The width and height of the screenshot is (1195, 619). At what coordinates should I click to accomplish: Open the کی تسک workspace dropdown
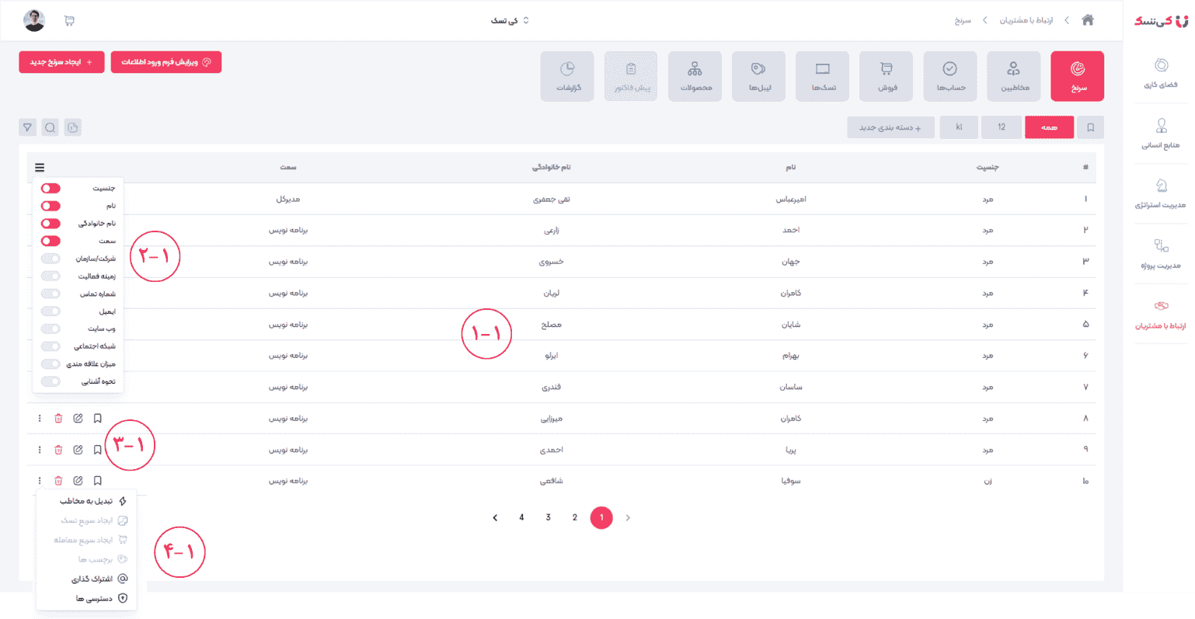pos(510,21)
